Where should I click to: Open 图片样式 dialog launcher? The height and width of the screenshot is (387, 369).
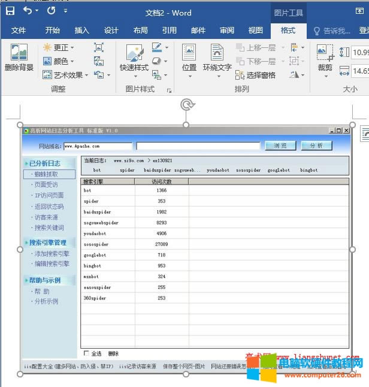(169, 91)
